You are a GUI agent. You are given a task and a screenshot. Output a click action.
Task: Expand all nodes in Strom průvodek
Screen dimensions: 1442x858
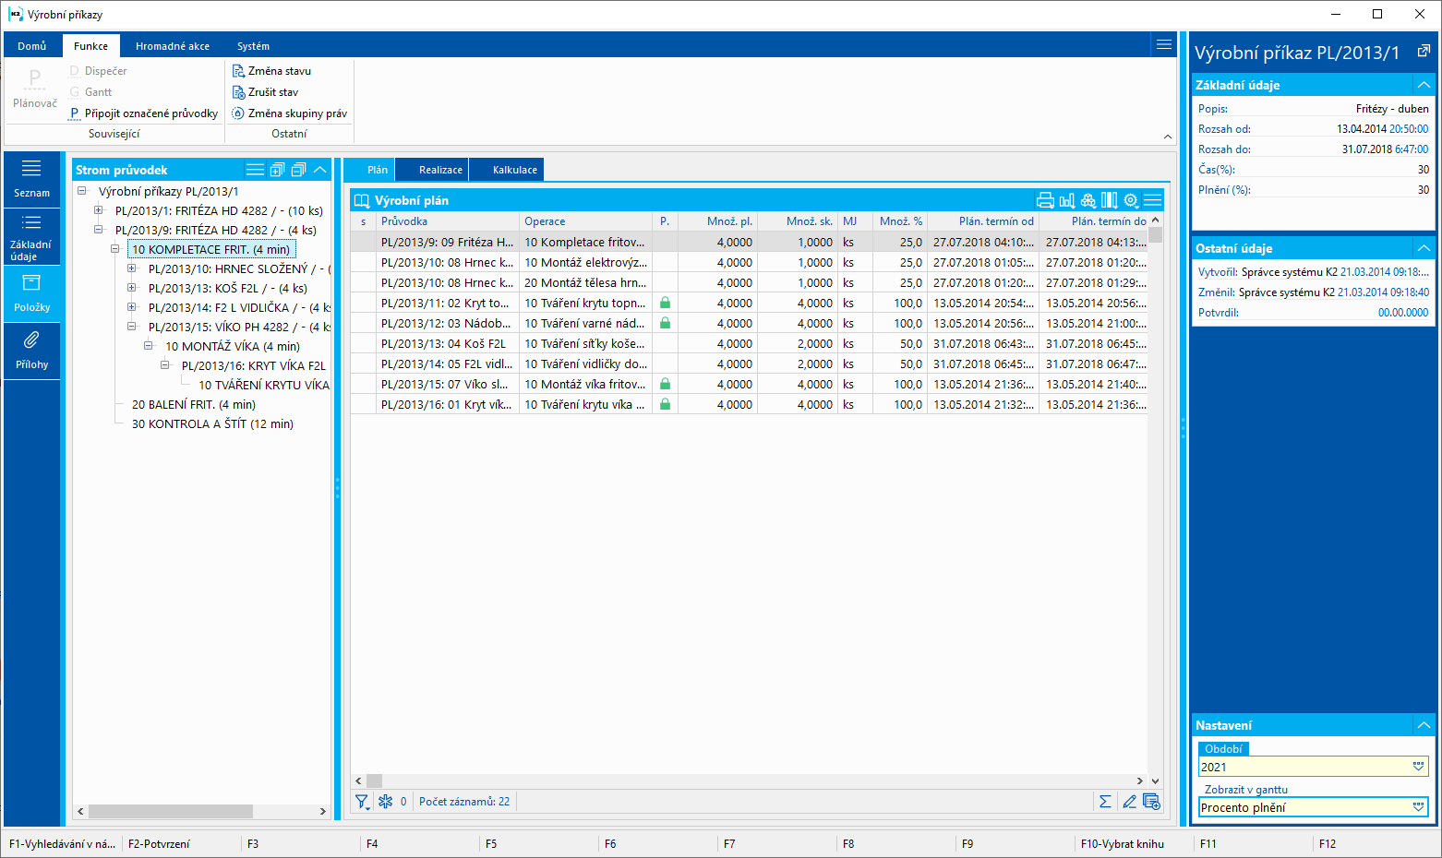pos(277,170)
